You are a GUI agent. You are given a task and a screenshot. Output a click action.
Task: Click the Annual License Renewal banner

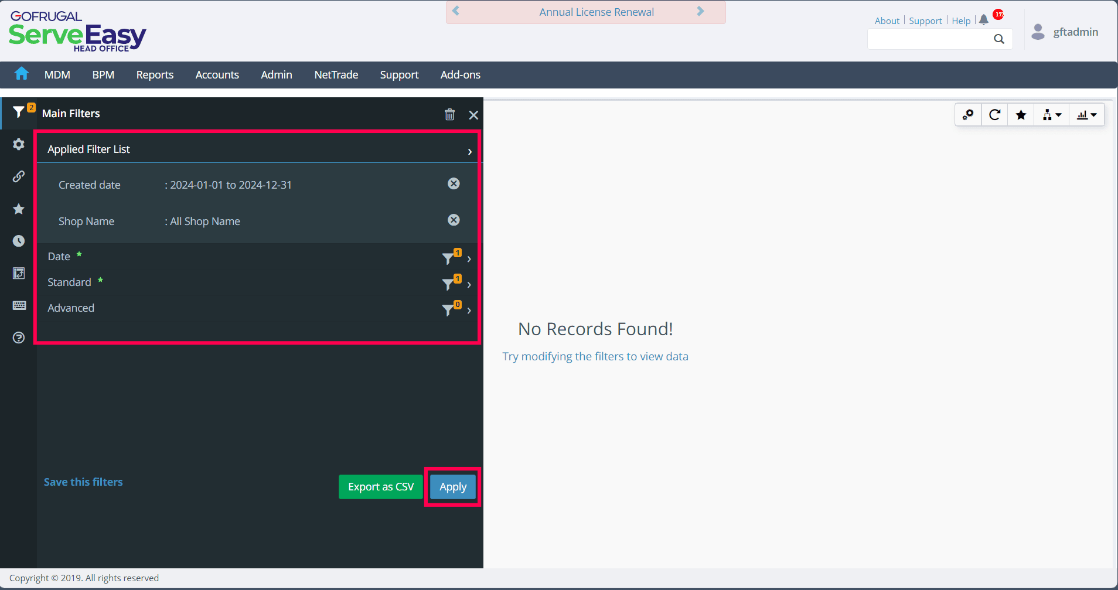(597, 12)
